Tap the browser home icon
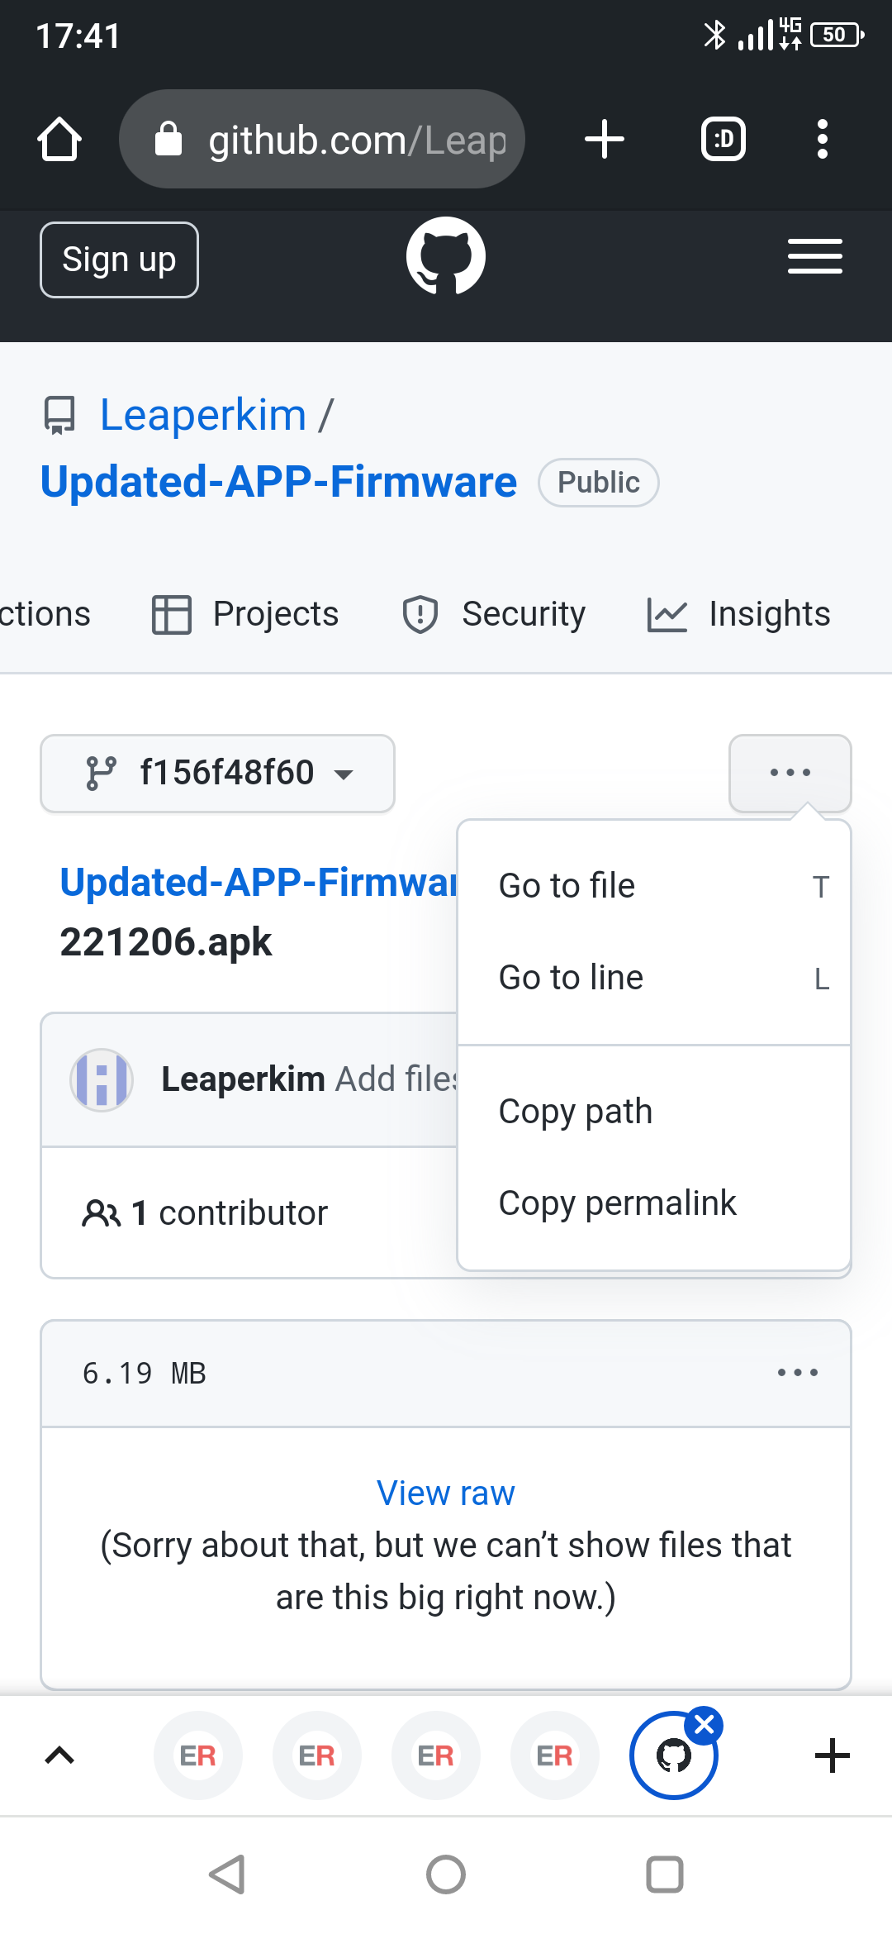 click(59, 139)
